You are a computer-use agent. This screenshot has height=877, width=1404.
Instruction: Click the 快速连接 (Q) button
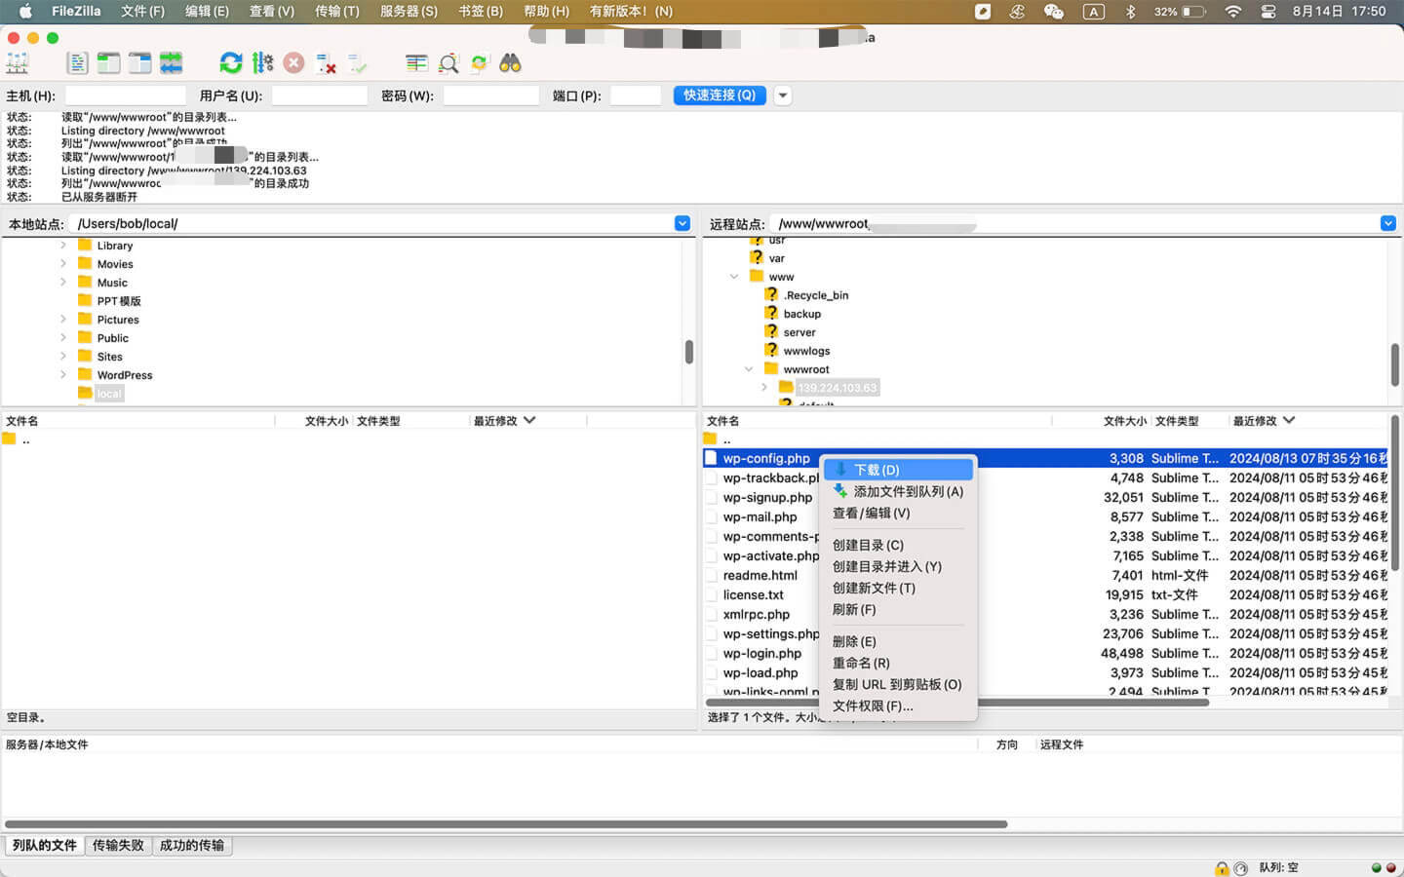tap(720, 95)
